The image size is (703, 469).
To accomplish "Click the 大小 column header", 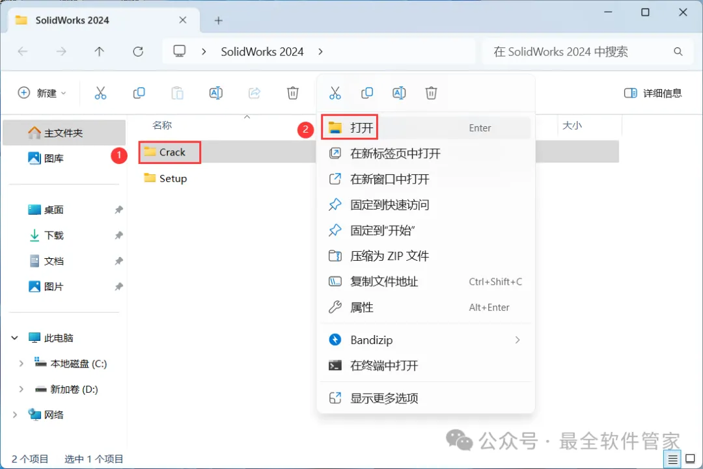I will click(x=572, y=126).
